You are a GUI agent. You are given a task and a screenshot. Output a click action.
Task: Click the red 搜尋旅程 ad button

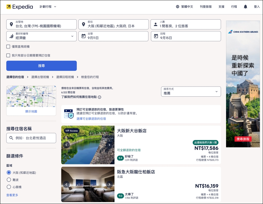click(243, 139)
